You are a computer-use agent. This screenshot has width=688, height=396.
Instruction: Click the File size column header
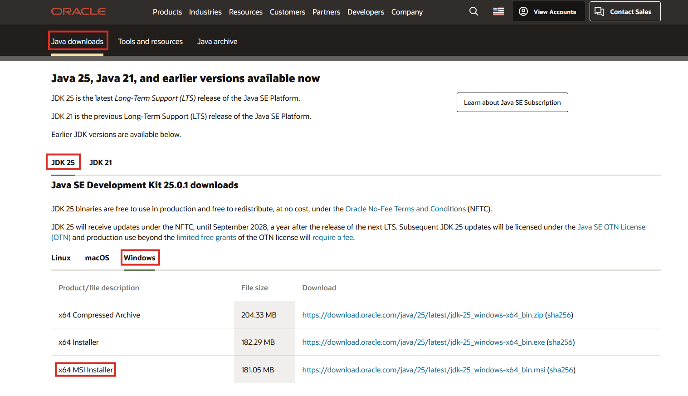pyautogui.click(x=254, y=288)
